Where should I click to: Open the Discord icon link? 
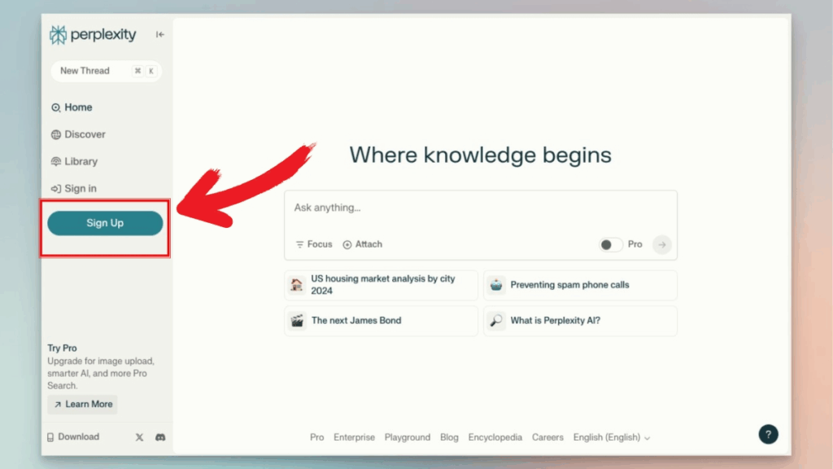point(160,437)
